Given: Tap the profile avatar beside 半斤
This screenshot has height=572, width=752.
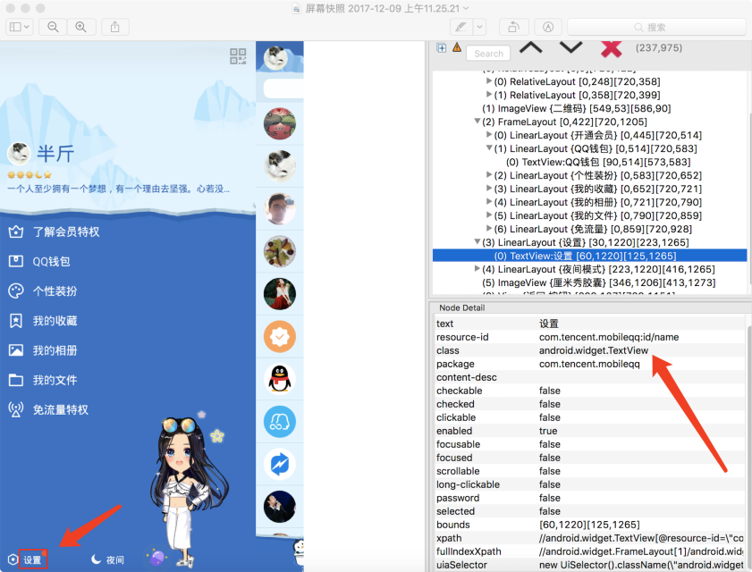Looking at the screenshot, I should pyautogui.click(x=19, y=154).
